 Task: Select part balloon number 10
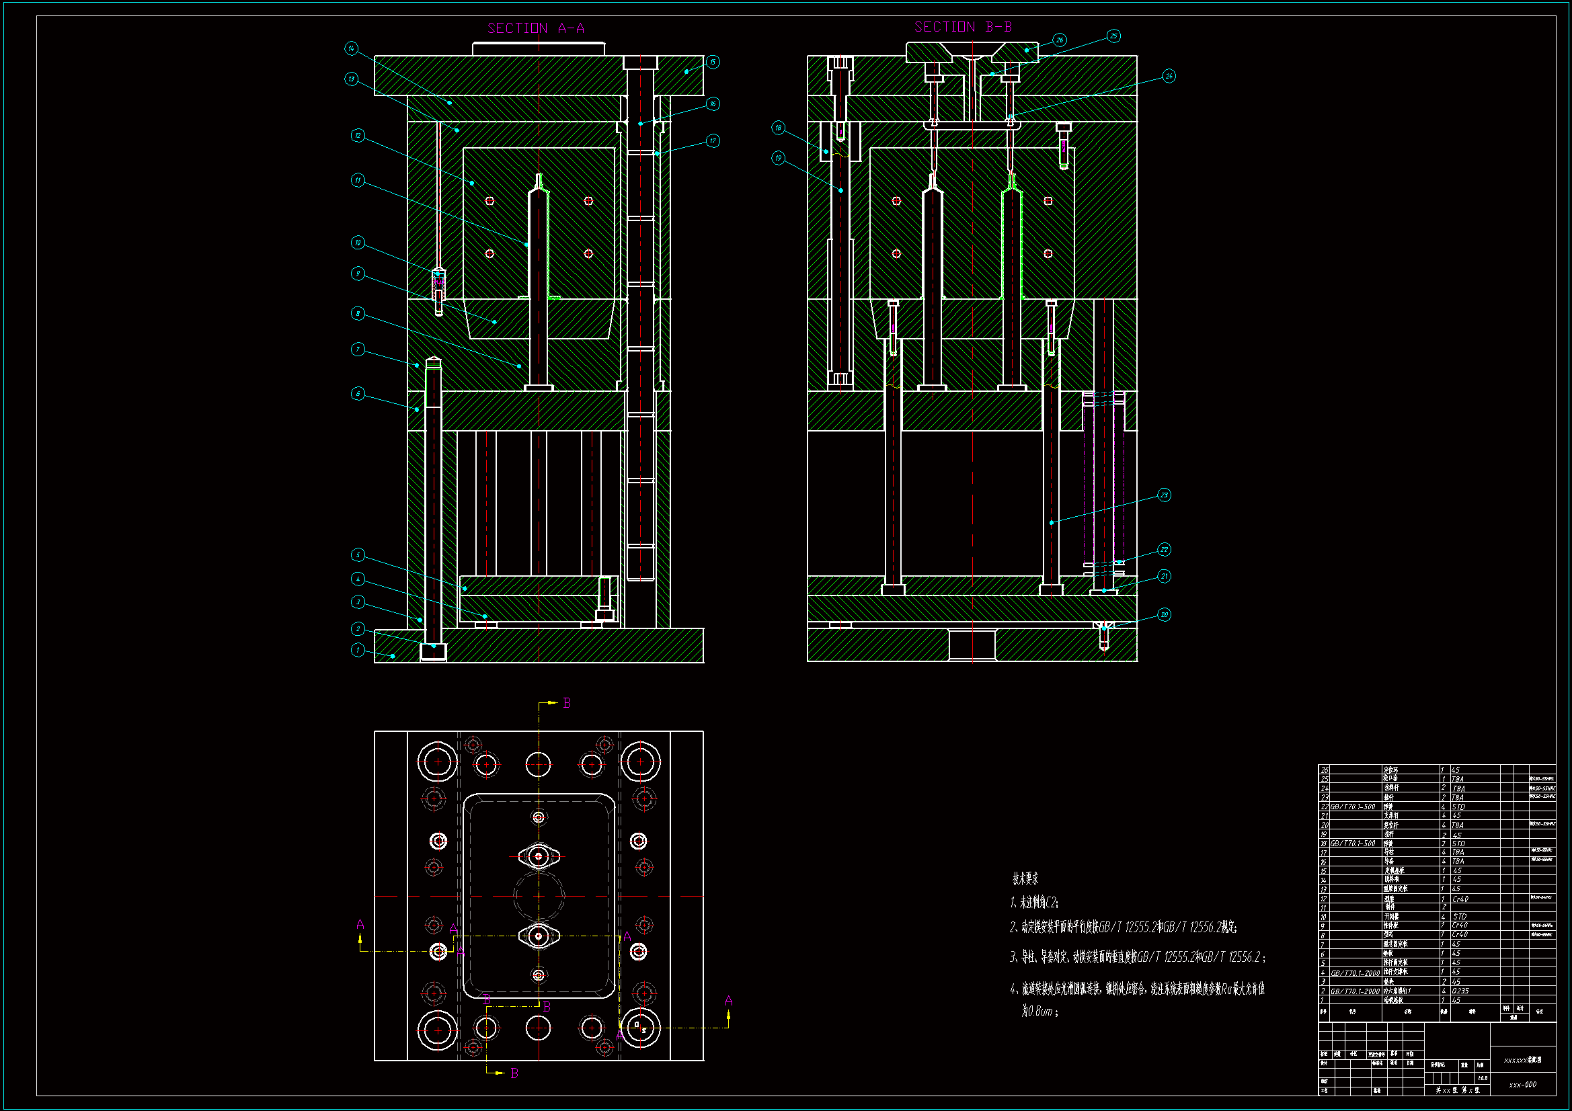pos(358,243)
